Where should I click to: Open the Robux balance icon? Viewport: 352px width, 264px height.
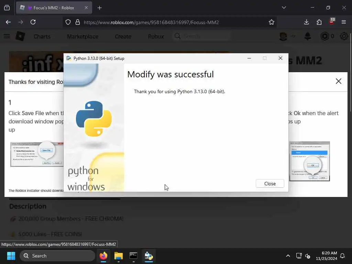(324, 36)
